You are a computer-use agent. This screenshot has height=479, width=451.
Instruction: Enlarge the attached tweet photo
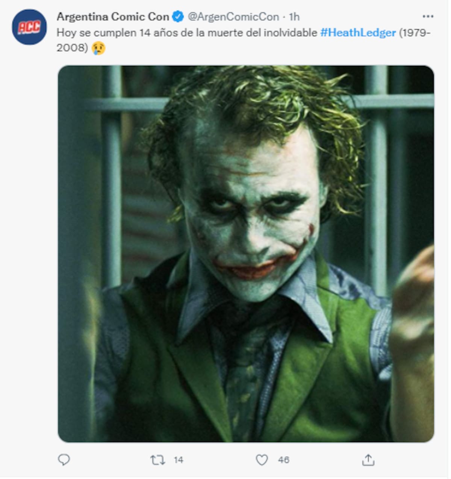(246, 253)
